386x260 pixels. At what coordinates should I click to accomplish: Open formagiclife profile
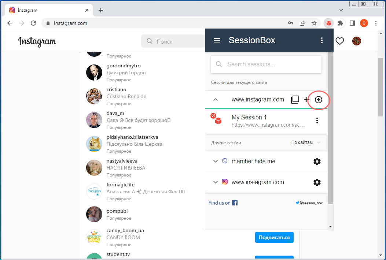(x=120, y=185)
